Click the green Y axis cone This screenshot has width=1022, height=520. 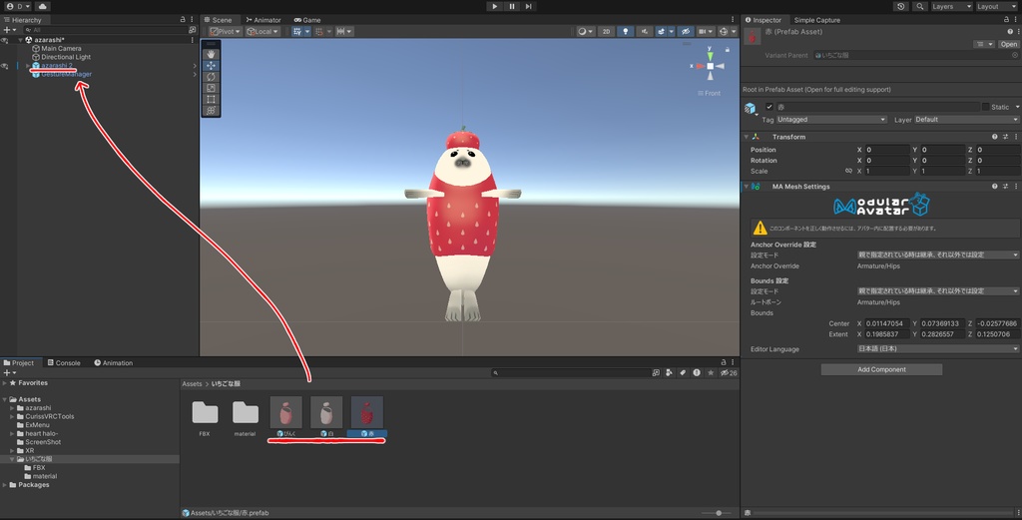point(710,57)
